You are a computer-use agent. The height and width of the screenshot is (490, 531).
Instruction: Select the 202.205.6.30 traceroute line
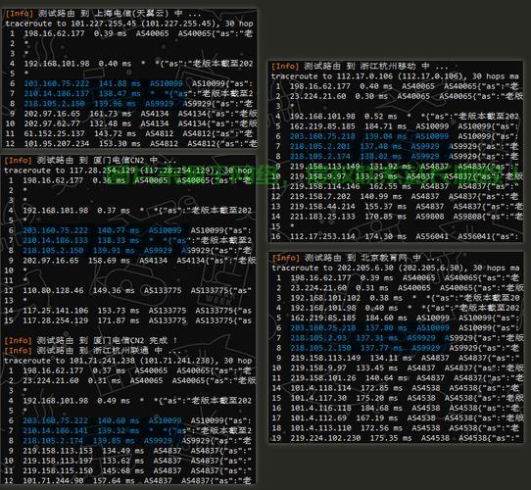[x=396, y=268]
